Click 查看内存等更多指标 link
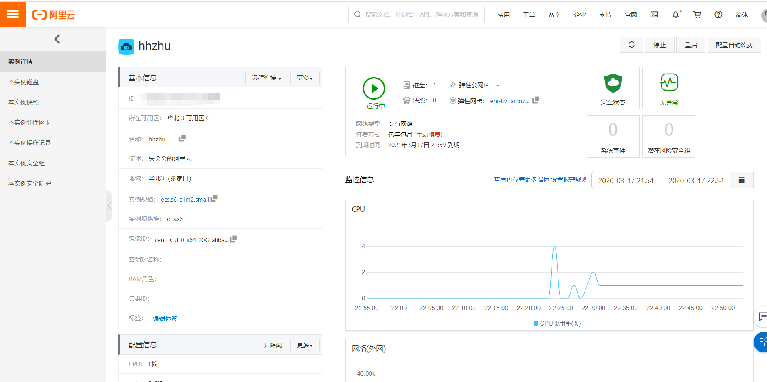The image size is (767, 382). pos(522,179)
